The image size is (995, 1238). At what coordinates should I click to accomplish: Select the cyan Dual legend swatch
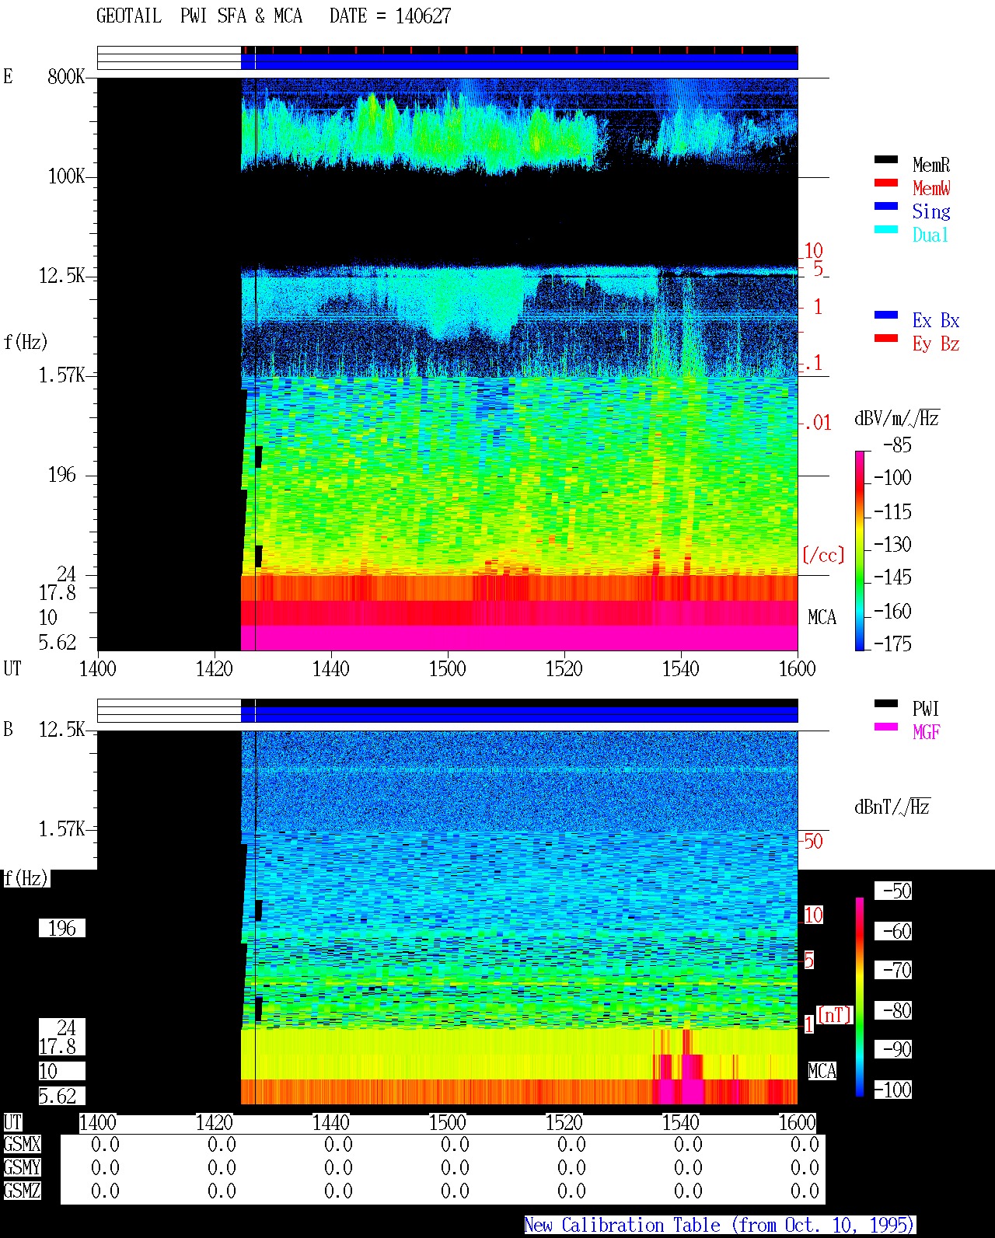(886, 230)
